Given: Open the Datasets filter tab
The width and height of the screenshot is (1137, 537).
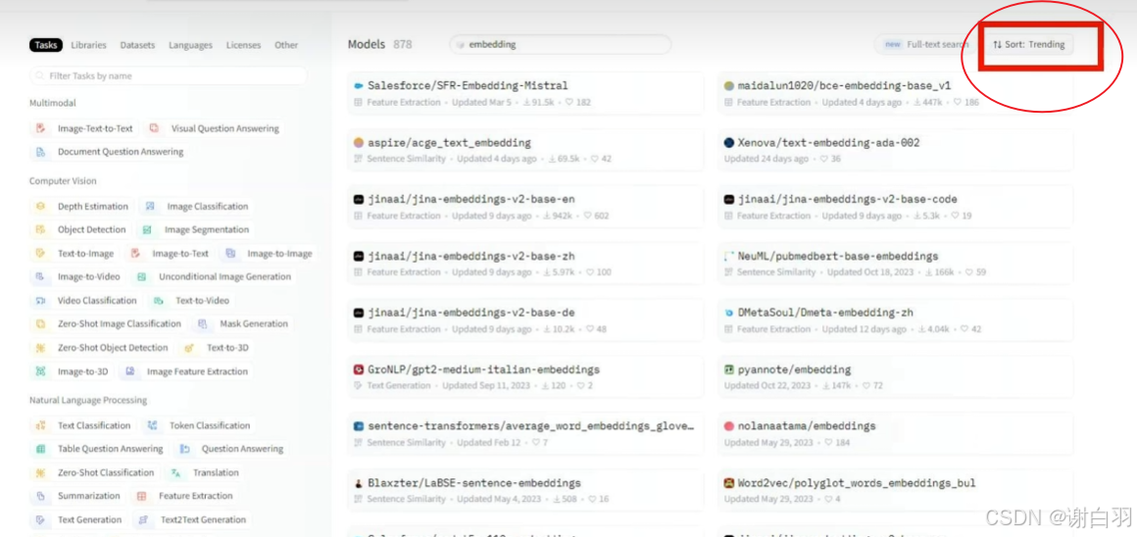Looking at the screenshot, I should [137, 45].
